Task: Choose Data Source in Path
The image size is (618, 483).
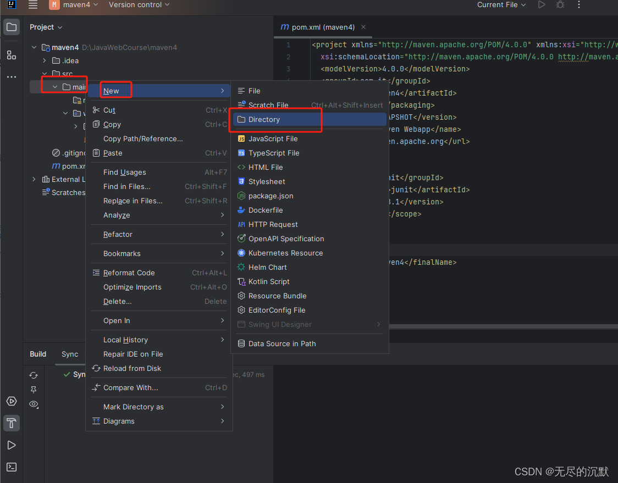Action: pyautogui.click(x=308, y=343)
